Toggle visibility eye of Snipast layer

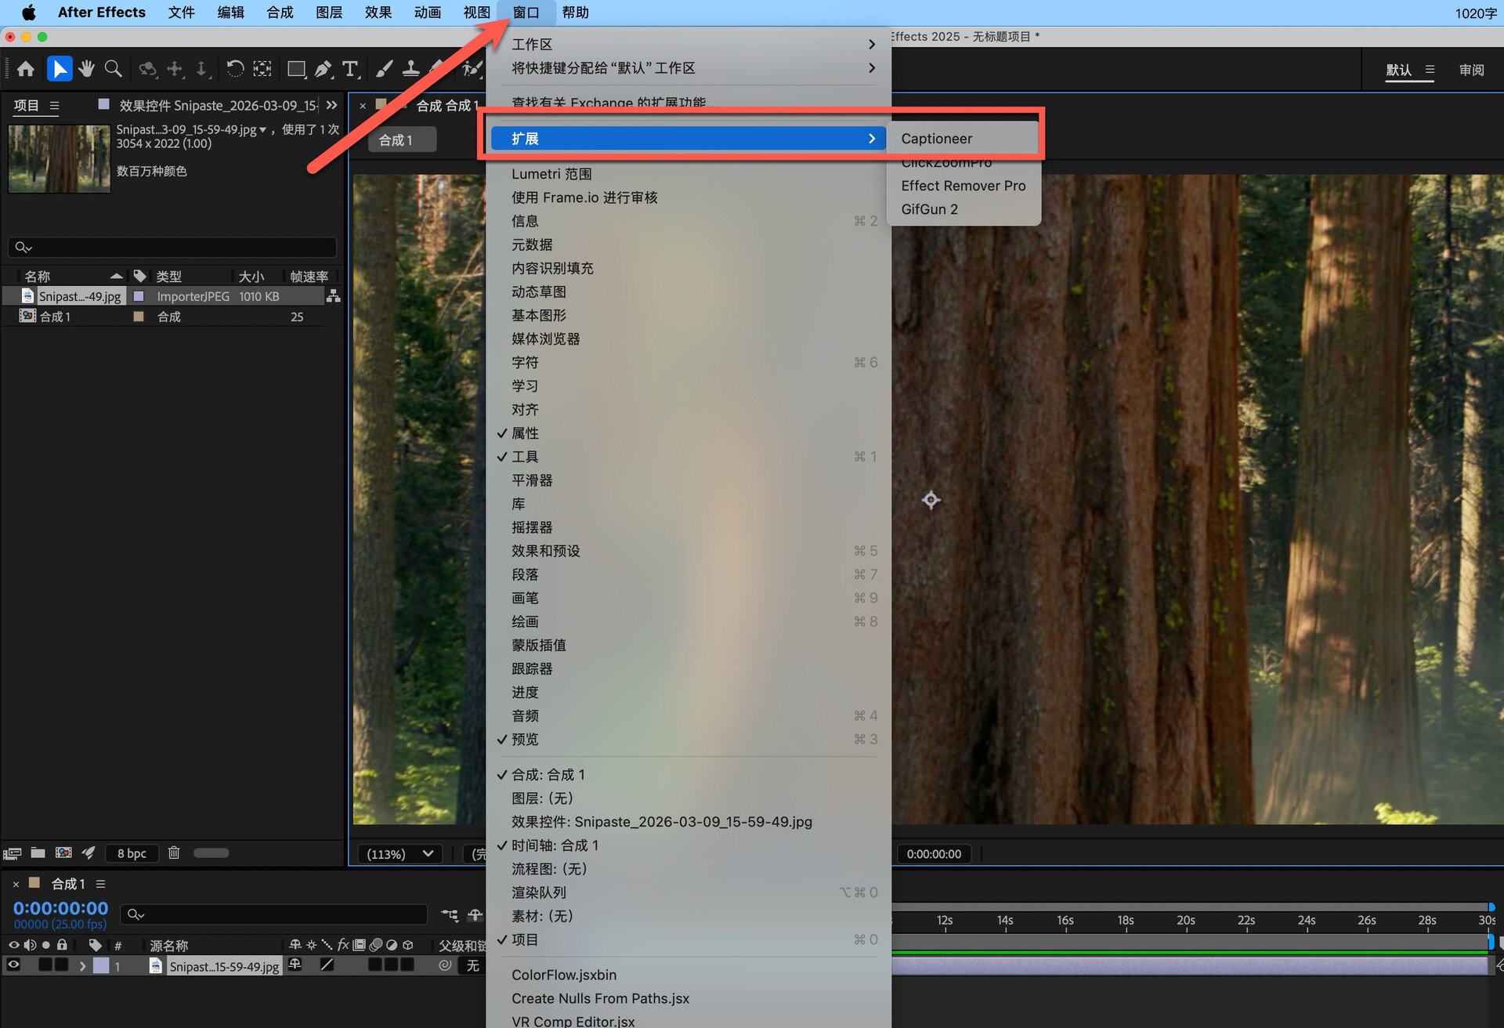click(13, 965)
